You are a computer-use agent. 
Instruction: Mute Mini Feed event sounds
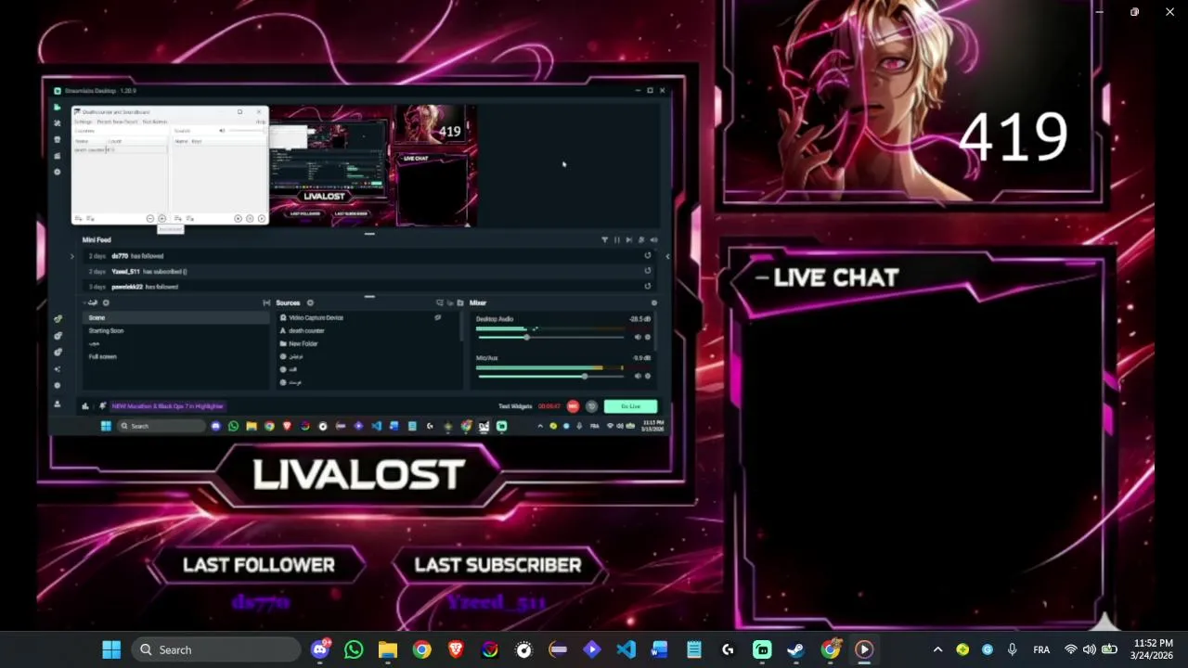point(653,240)
